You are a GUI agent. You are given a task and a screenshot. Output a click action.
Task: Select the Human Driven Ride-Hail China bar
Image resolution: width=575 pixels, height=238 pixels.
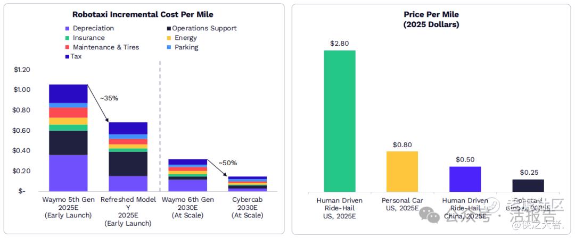[x=465, y=179]
